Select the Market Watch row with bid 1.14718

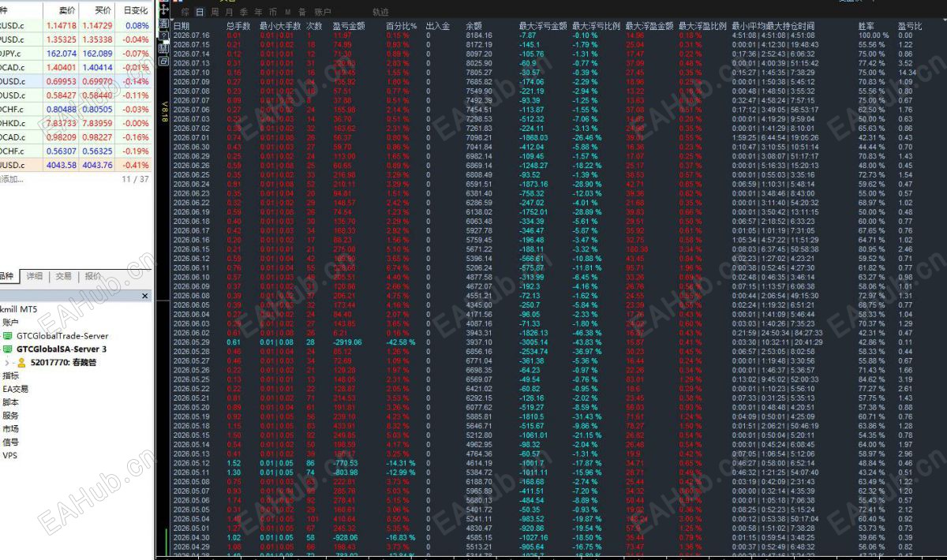76,25
